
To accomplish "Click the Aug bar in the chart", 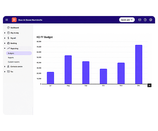I will pos(68,70).
